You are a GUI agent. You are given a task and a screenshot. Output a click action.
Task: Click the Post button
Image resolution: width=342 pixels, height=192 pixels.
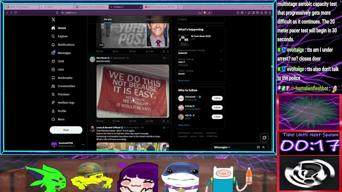pyautogui.click(x=66, y=130)
